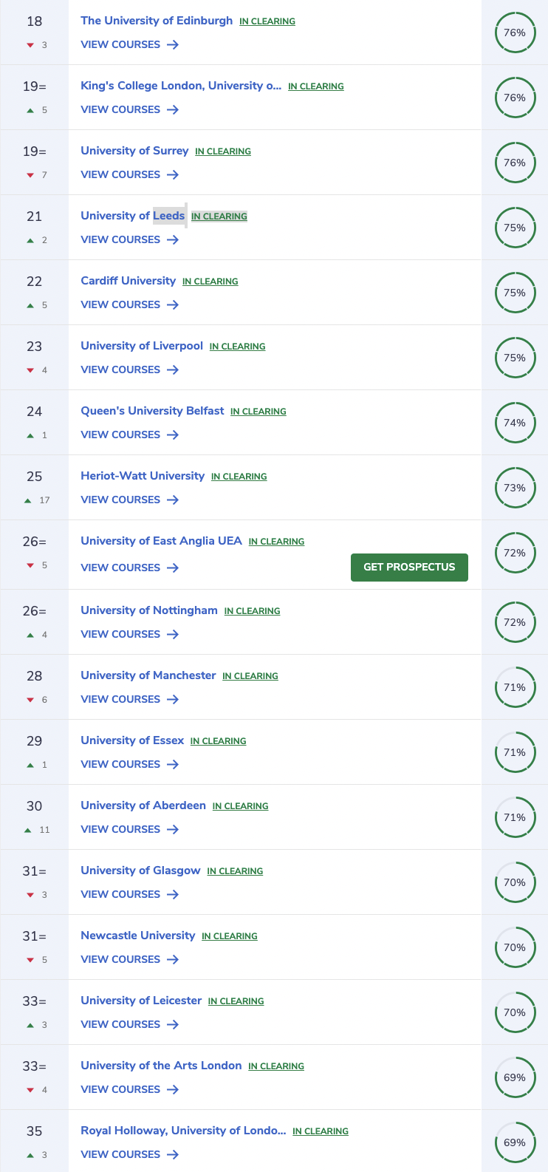
Task: Open University of Surrey link
Action: pyautogui.click(x=134, y=151)
